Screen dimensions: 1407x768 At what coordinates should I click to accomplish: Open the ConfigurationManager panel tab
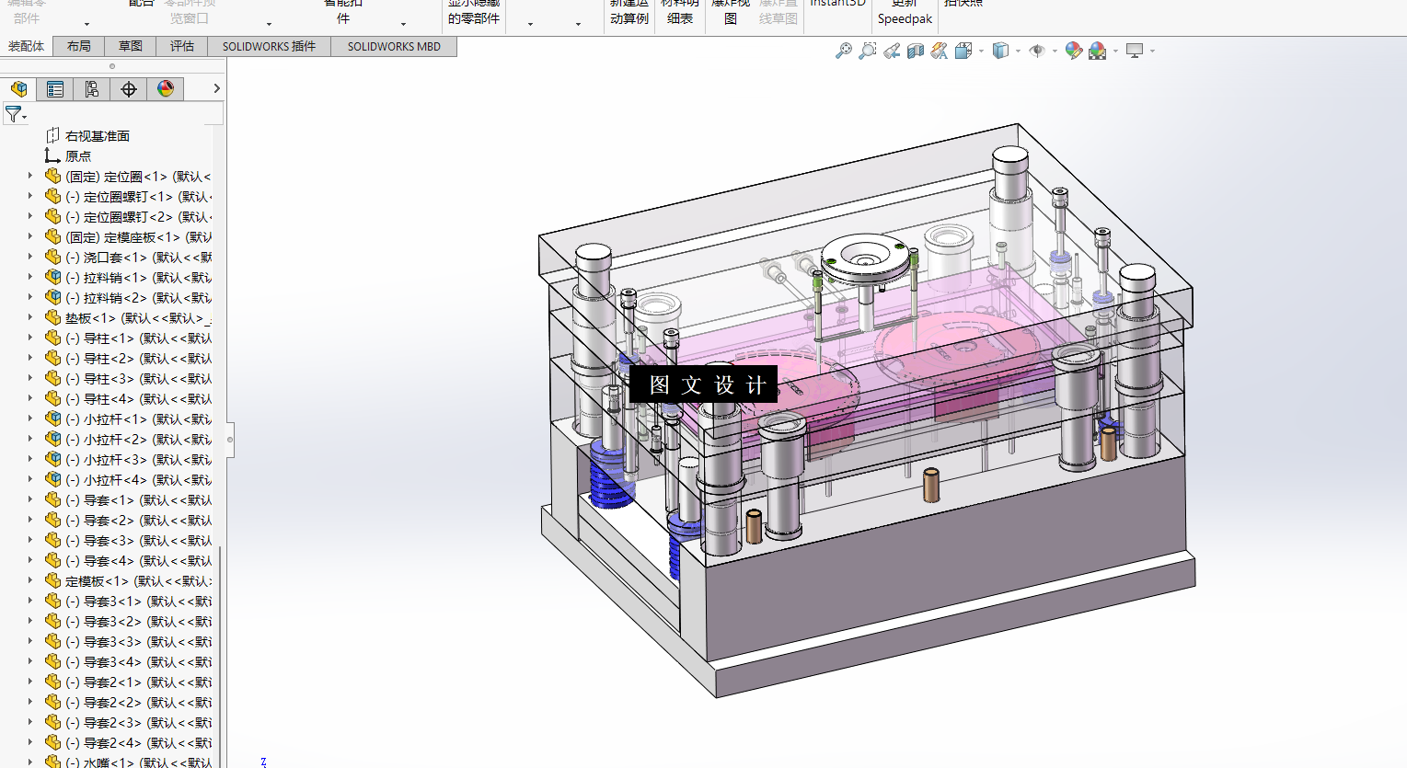click(x=92, y=89)
